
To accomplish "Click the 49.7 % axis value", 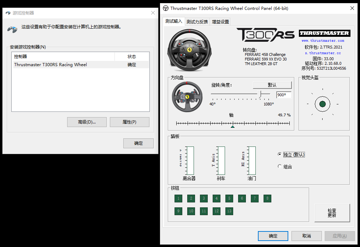I will tap(284, 115).
